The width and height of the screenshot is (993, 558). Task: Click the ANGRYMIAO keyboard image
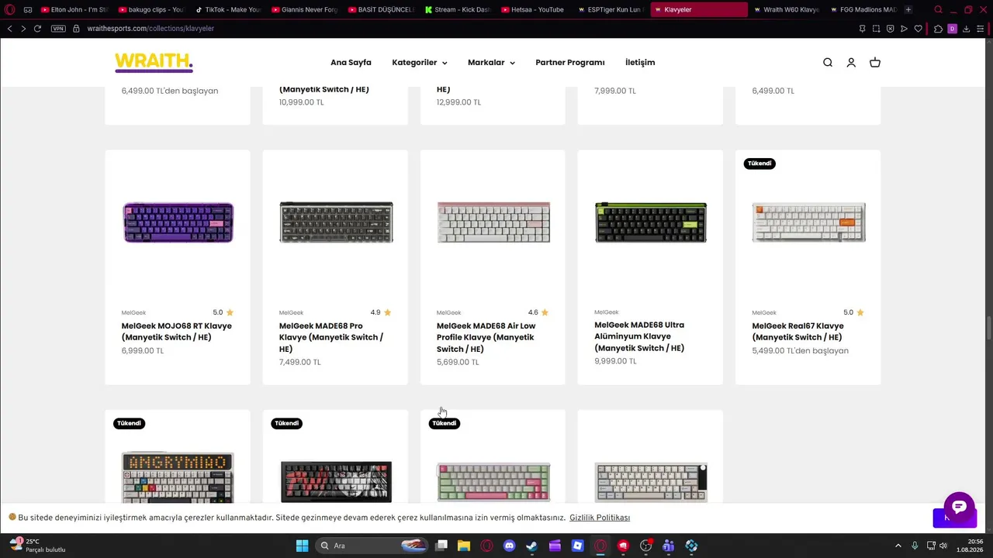click(178, 477)
